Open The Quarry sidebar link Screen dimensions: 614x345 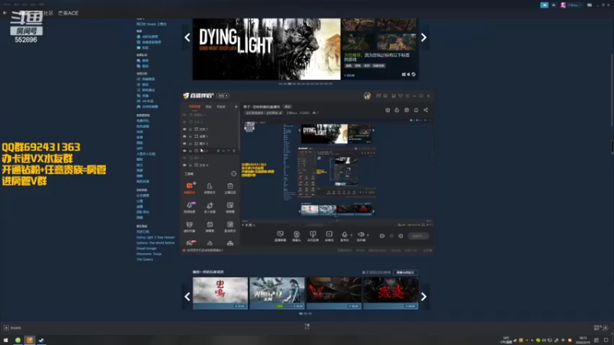(144, 259)
